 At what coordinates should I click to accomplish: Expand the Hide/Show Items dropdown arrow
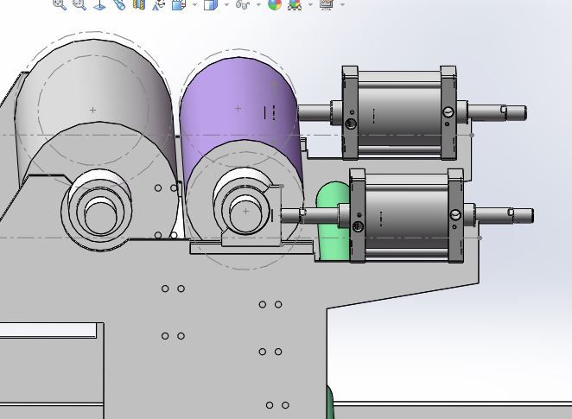[258, 4]
